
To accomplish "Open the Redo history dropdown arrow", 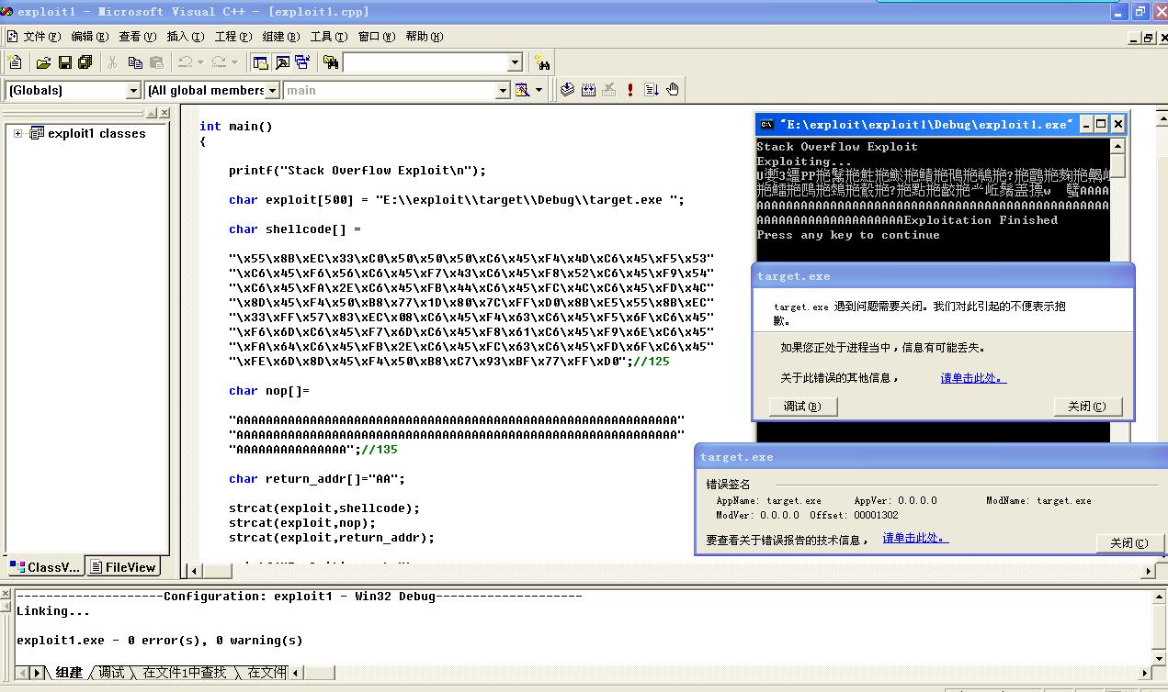I will point(234,62).
